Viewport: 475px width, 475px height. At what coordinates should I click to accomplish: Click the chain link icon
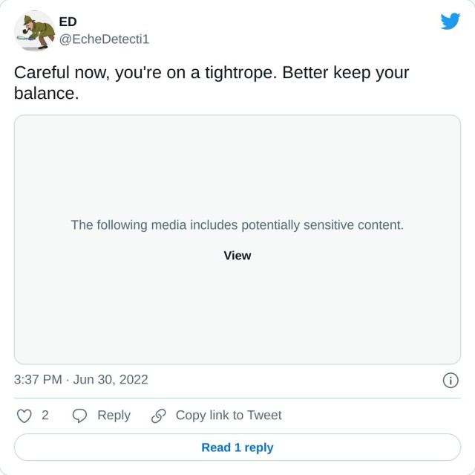(158, 416)
